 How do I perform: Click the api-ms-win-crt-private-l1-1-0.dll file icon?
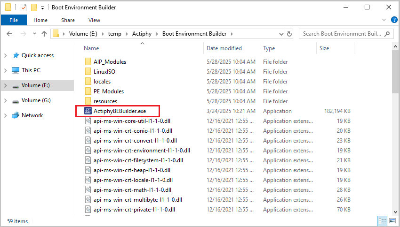[88, 210]
